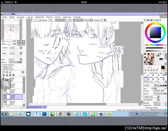Create a new layer folder
The height and width of the screenshot is (131, 168).
click(x=10, y=72)
